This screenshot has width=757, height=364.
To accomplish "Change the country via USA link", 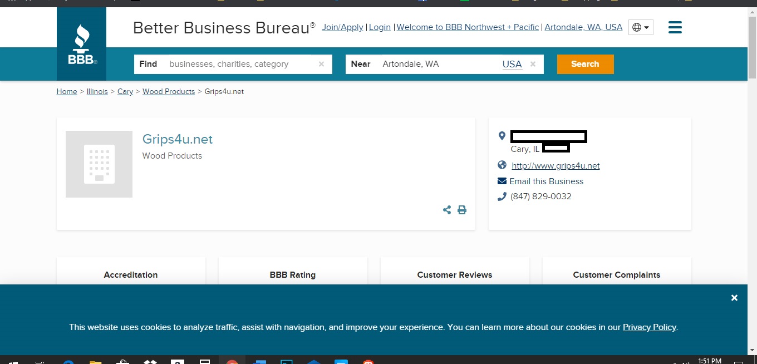I will [x=512, y=64].
